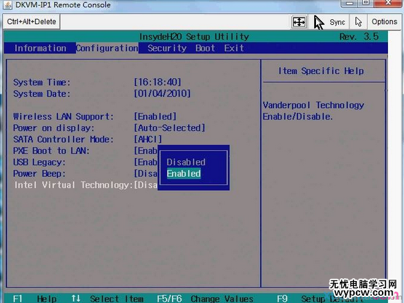Click the F9 key hint
The image size is (404, 303).
click(x=283, y=298)
